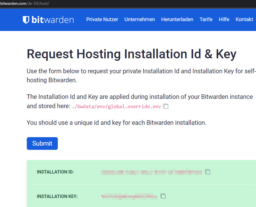
Task: Copy the Installation Key value
Action: (163, 196)
